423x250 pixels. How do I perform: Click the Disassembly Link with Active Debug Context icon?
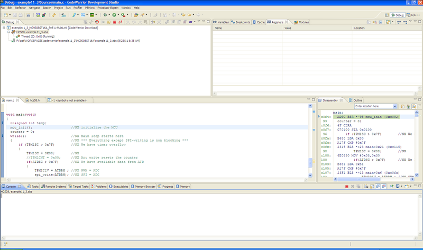point(414,106)
